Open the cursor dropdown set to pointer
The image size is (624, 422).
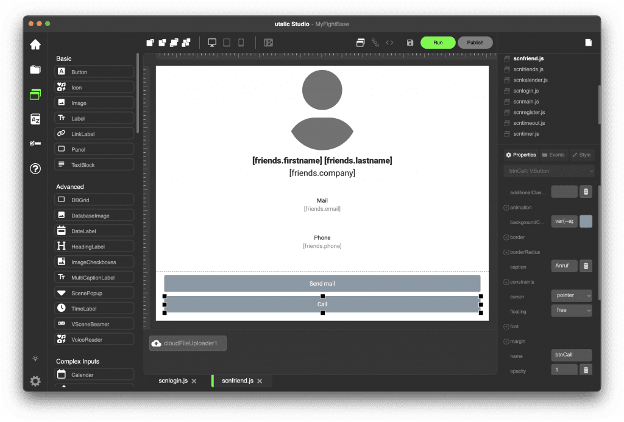click(572, 296)
